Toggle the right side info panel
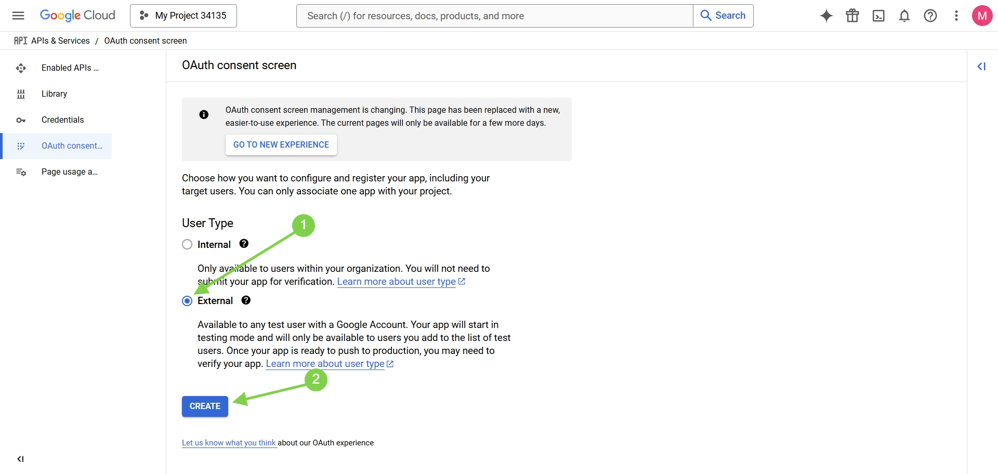The image size is (998, 474). click(x=981, y=66)
